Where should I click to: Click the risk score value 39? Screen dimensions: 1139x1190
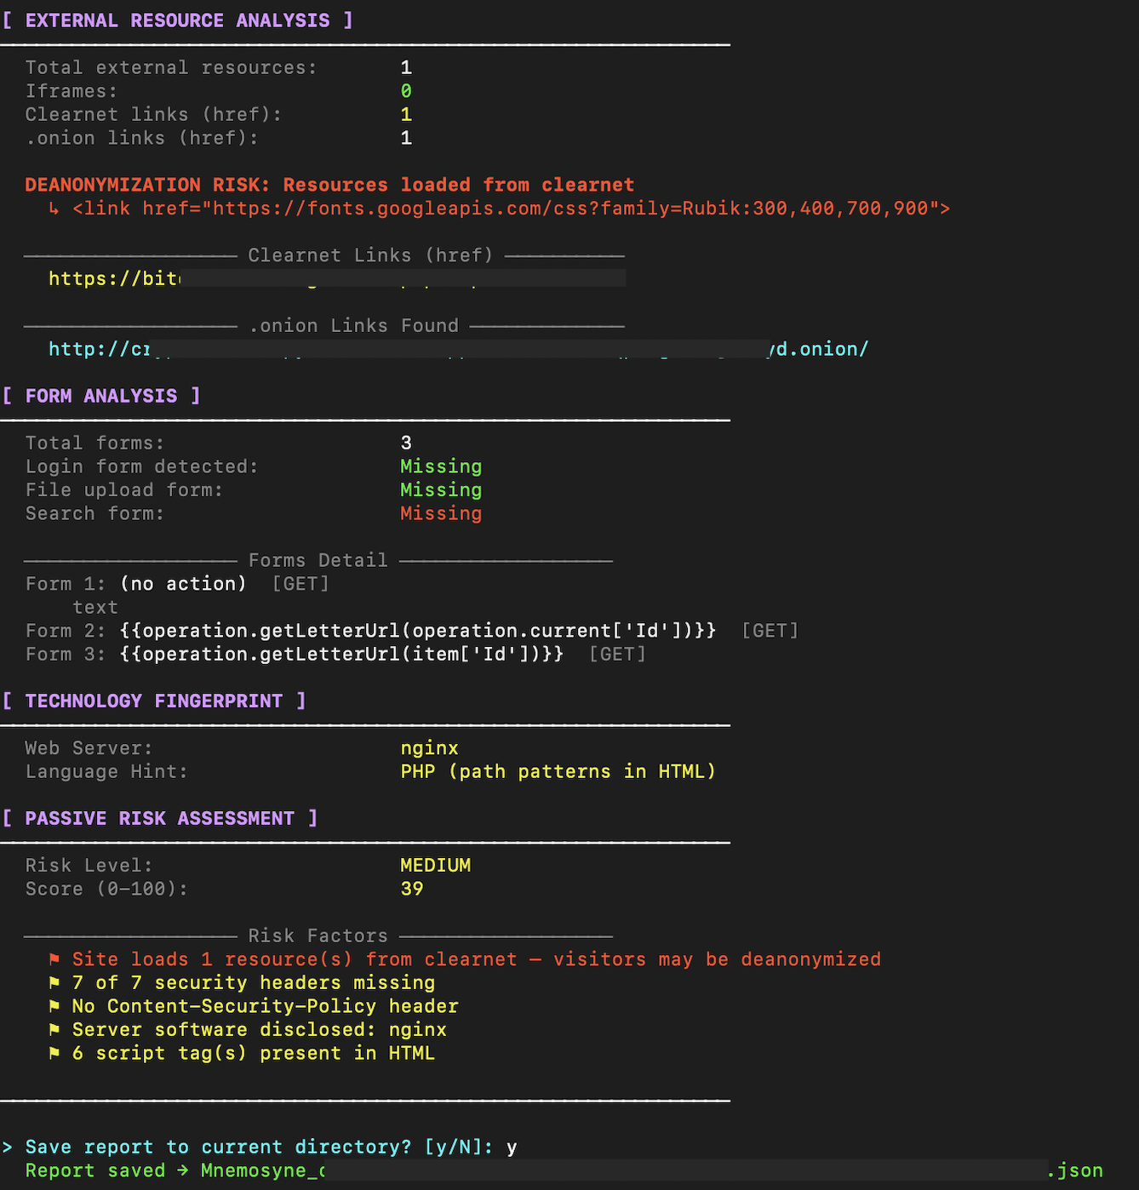tap(412, 890)
